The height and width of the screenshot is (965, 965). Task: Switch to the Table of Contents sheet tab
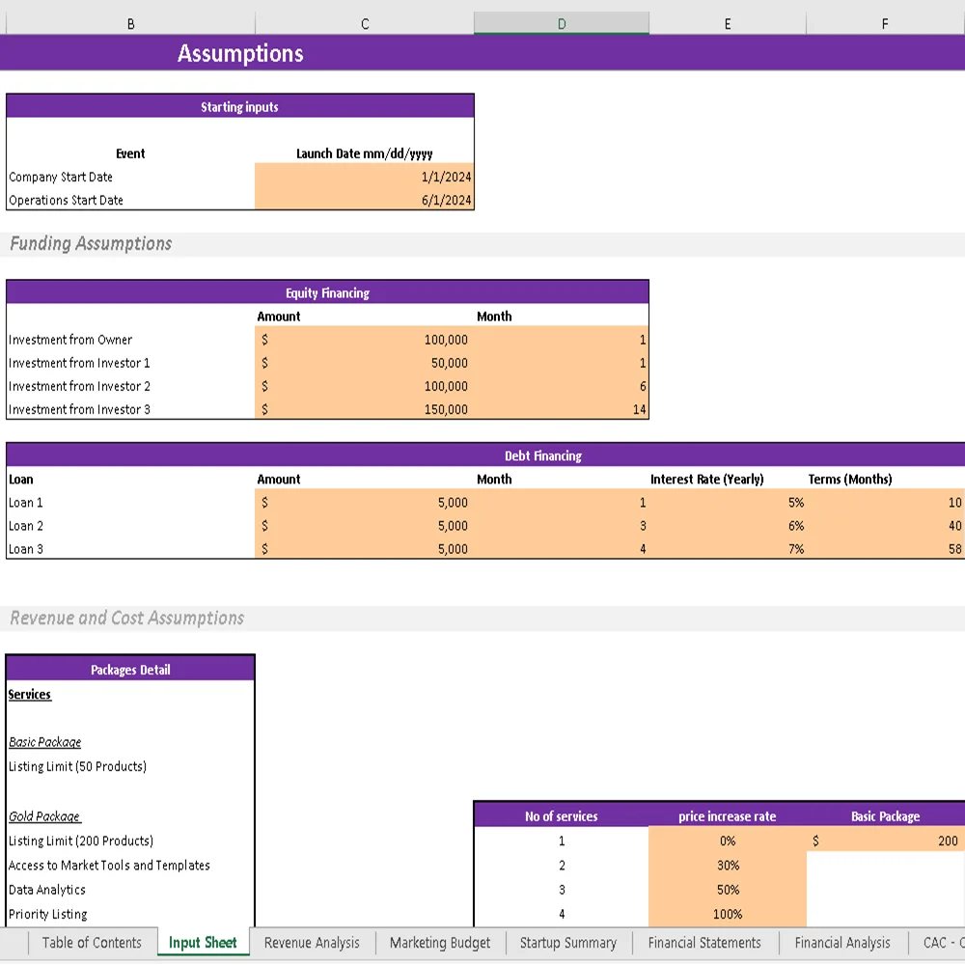[x=91, y=943]
